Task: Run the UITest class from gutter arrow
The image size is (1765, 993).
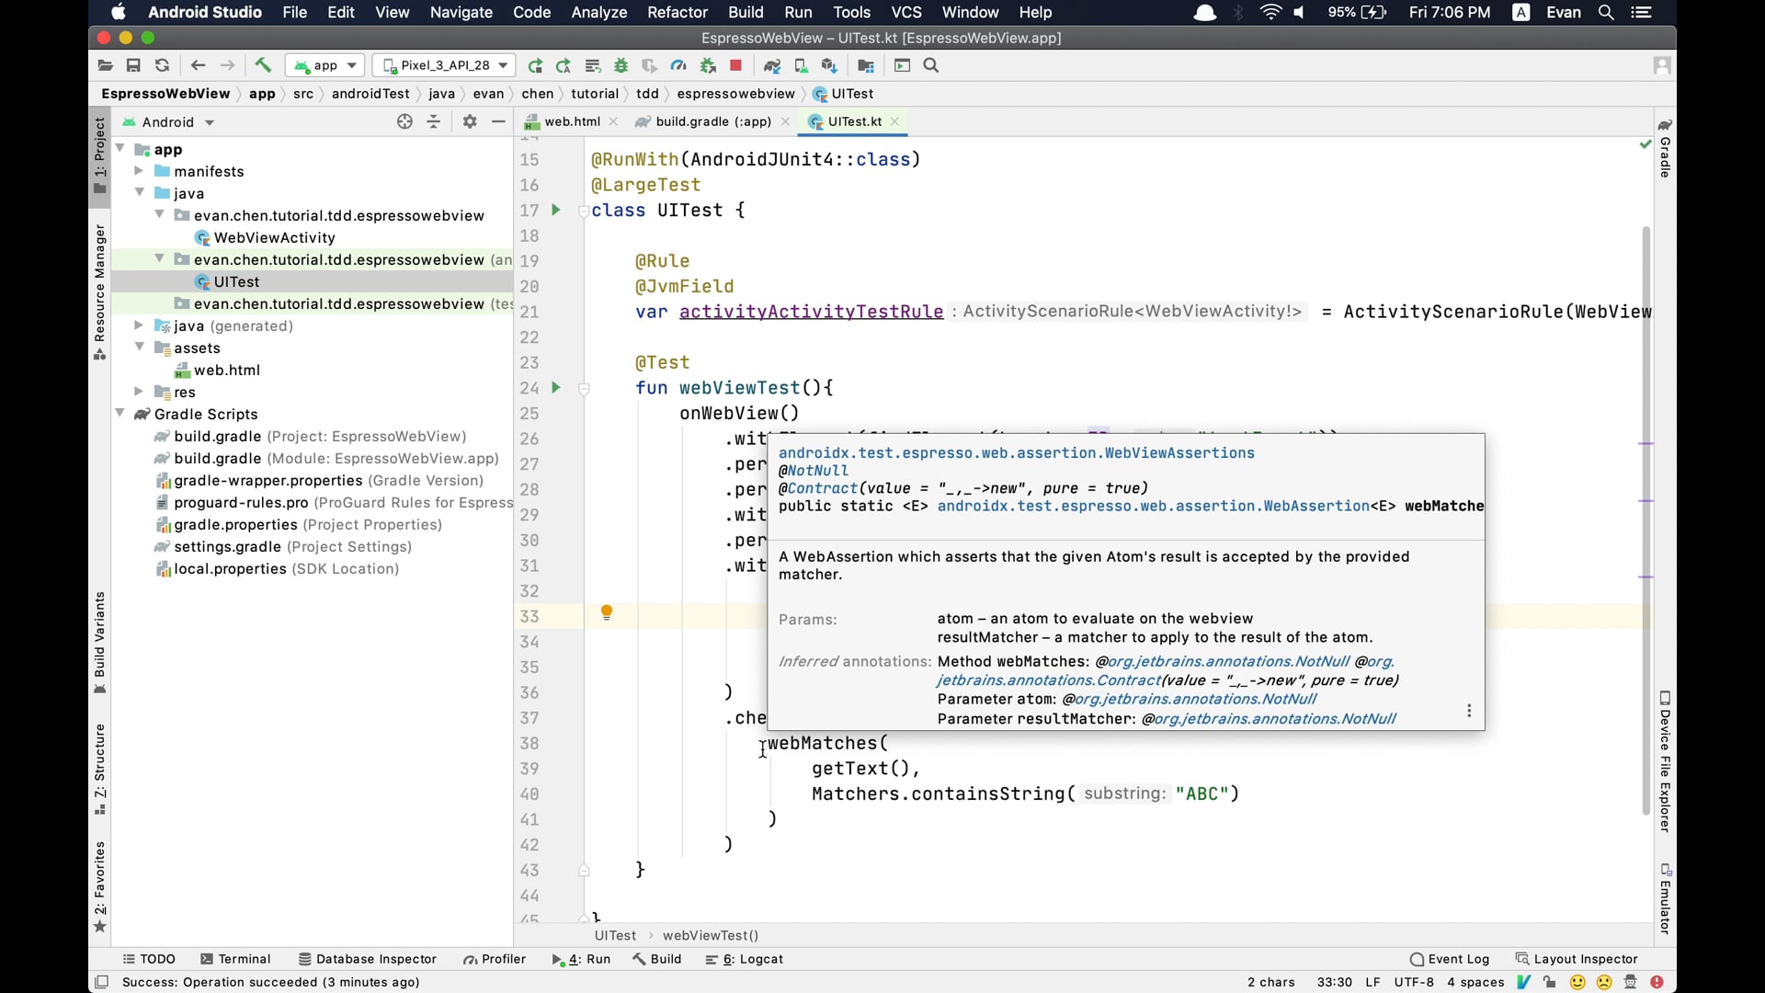Action: pos(555,211)
